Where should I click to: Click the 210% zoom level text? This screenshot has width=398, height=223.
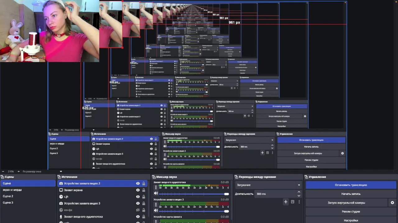(11, 171)
